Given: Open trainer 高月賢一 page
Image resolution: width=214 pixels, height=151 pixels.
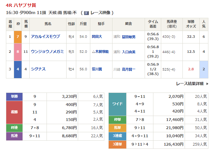Looking at the screenshot, I should [128, 69].
